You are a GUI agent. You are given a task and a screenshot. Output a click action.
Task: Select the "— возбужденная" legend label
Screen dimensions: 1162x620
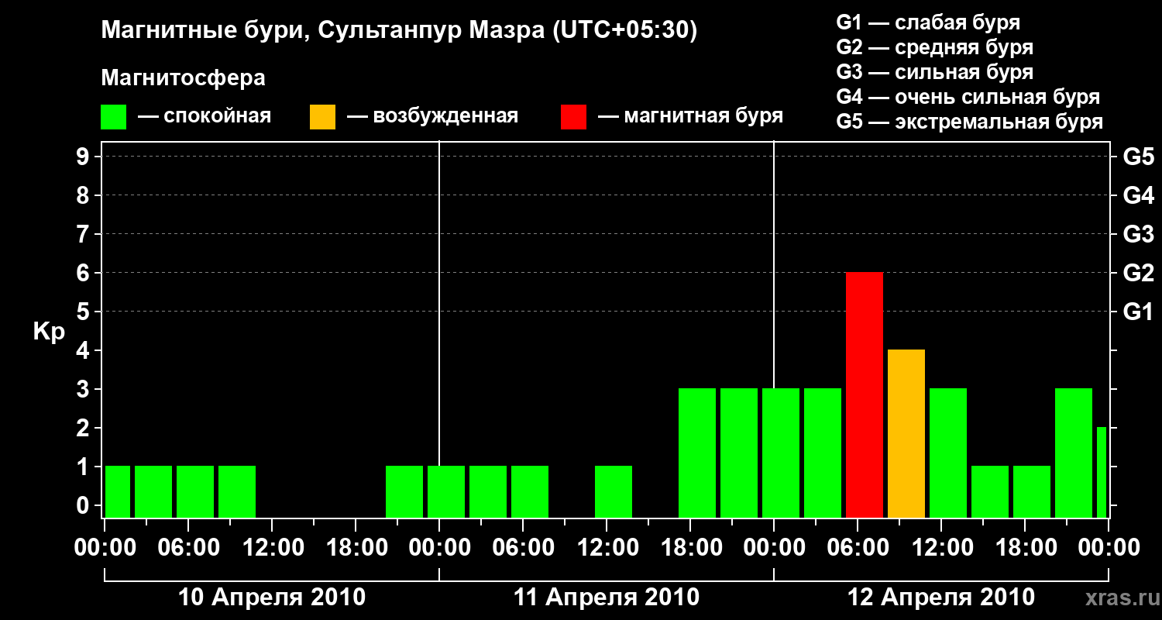pos(432,116)
